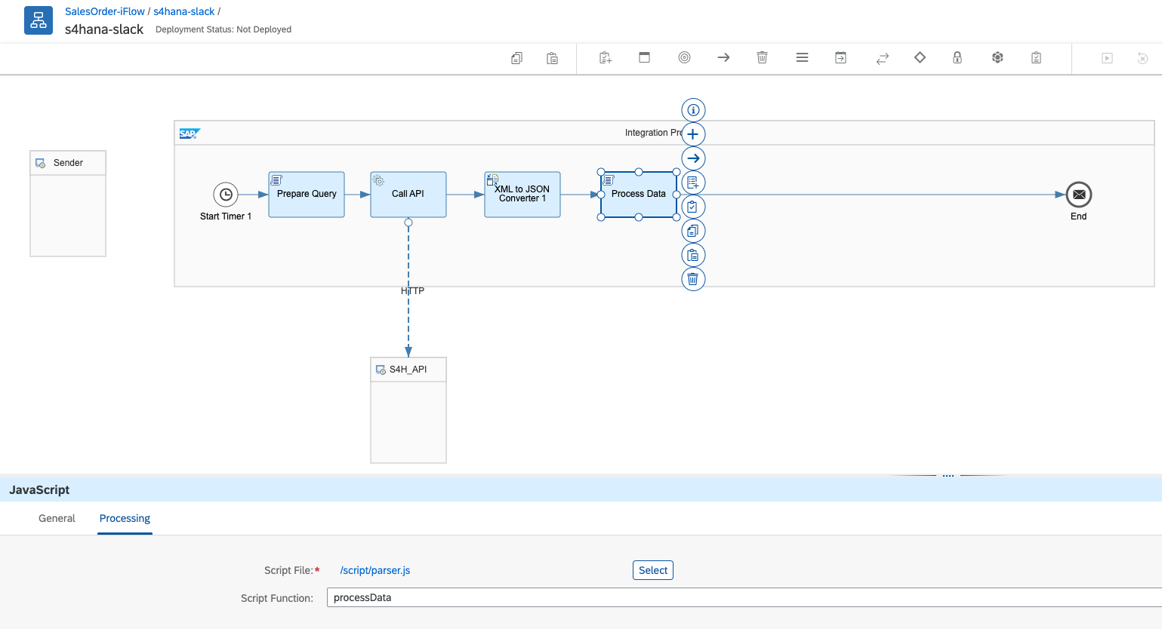Click the play simulation icon in the toolbar
Screen dimensions: 1162x629
pyautogui.click(x=1107, y=58)
